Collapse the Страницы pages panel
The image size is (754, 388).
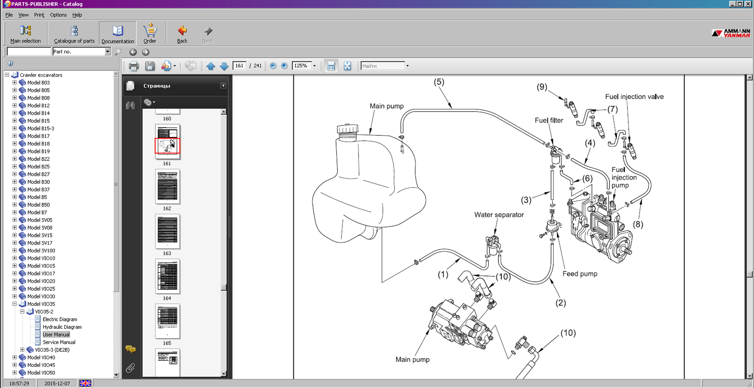(223, 86)
